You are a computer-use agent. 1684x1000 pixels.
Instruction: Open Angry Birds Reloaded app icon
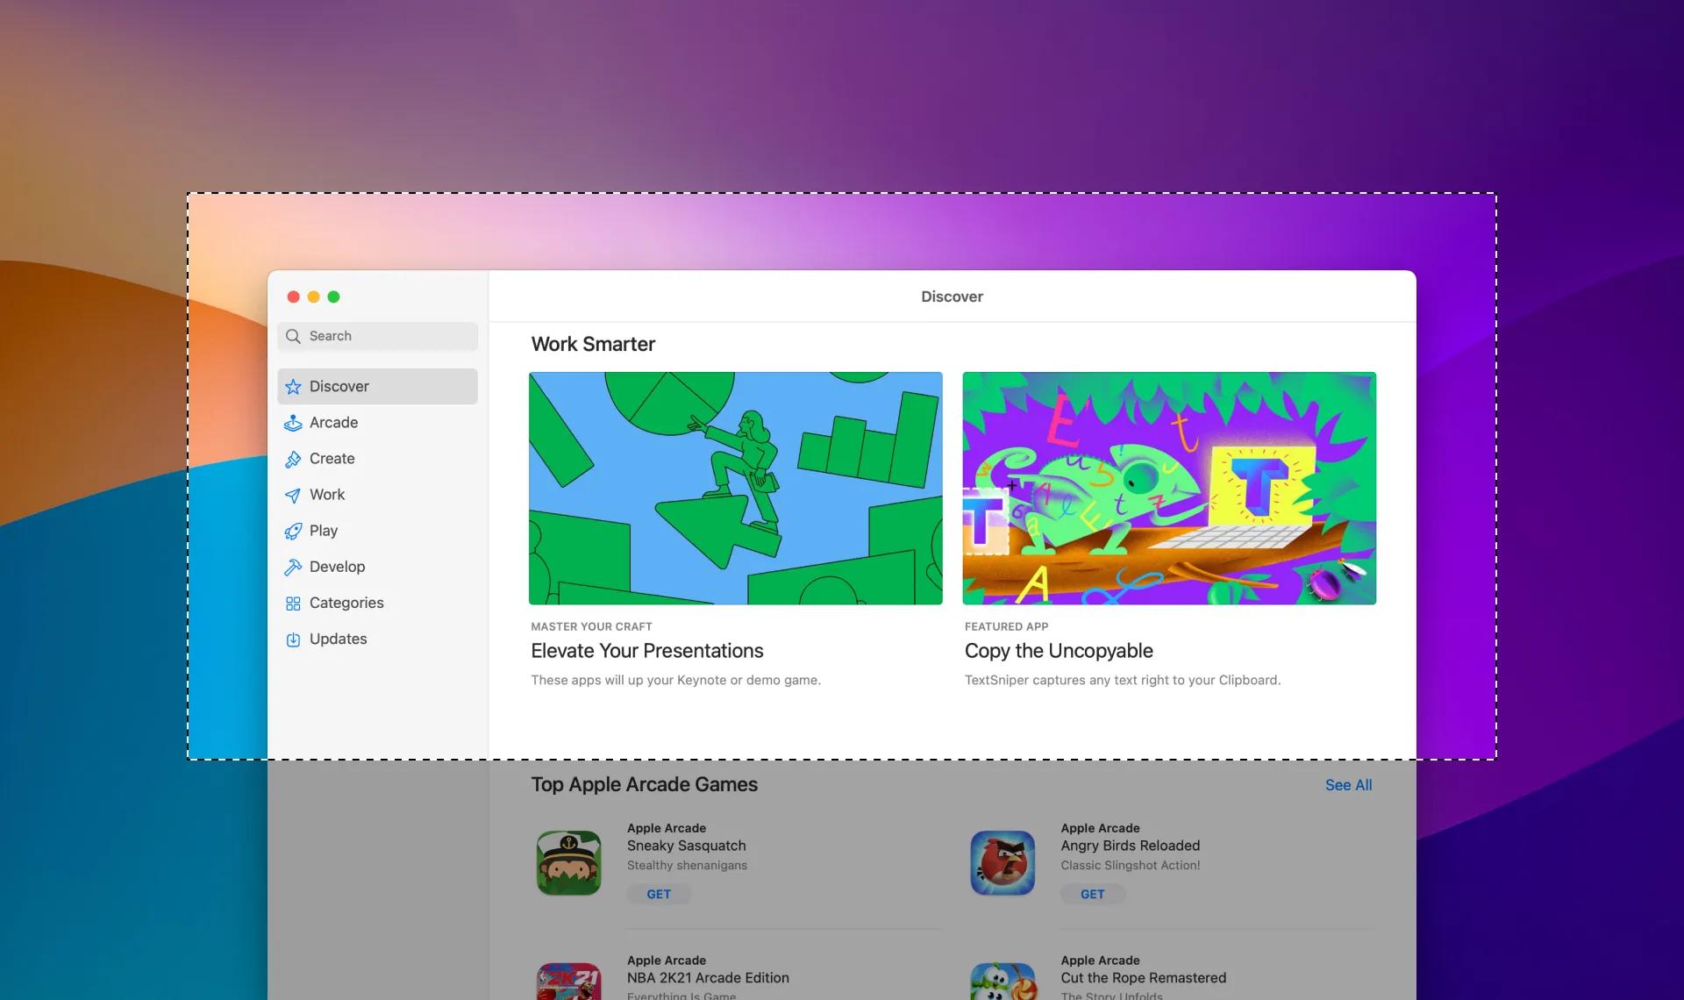tap(1003, 863)
